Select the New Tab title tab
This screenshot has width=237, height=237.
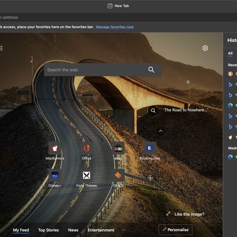[118, 6]
